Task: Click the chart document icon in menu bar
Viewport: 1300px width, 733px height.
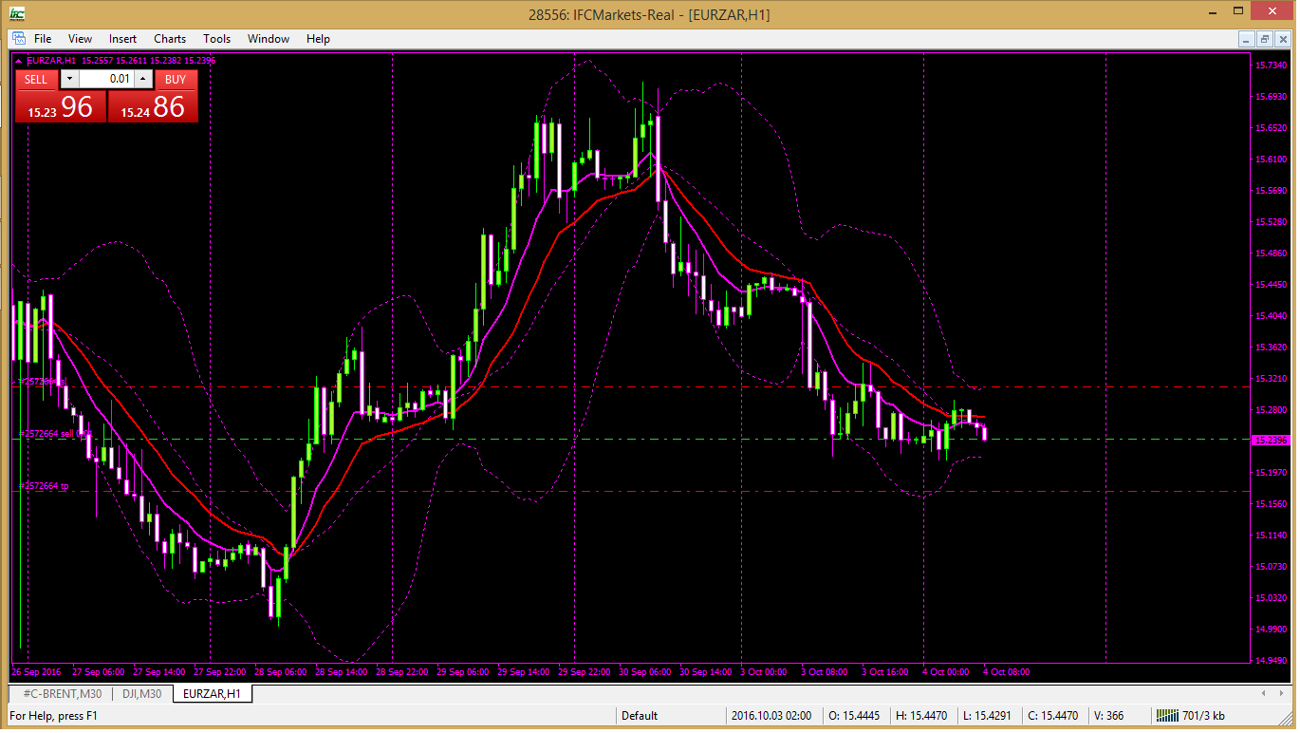Action: [18, 39]
